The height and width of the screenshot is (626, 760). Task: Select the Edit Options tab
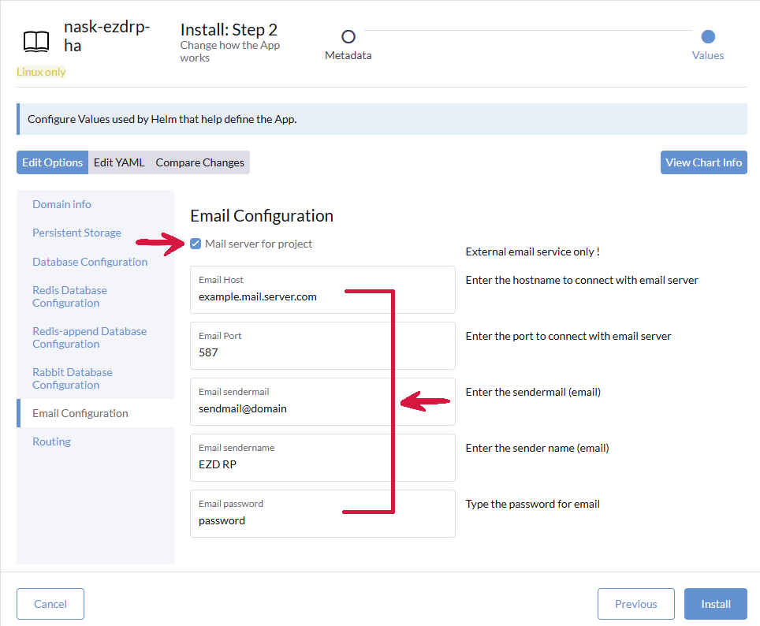[x=53, y=162]
